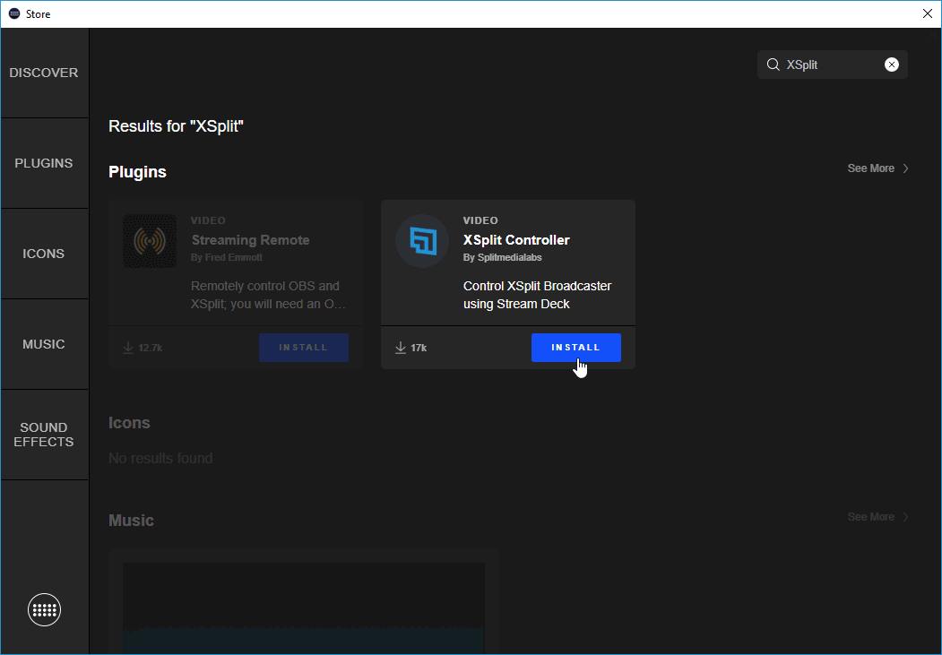Click the chevron beside Music See More
This screenshot has width=942, height=655.
click(x=905, y=517)
